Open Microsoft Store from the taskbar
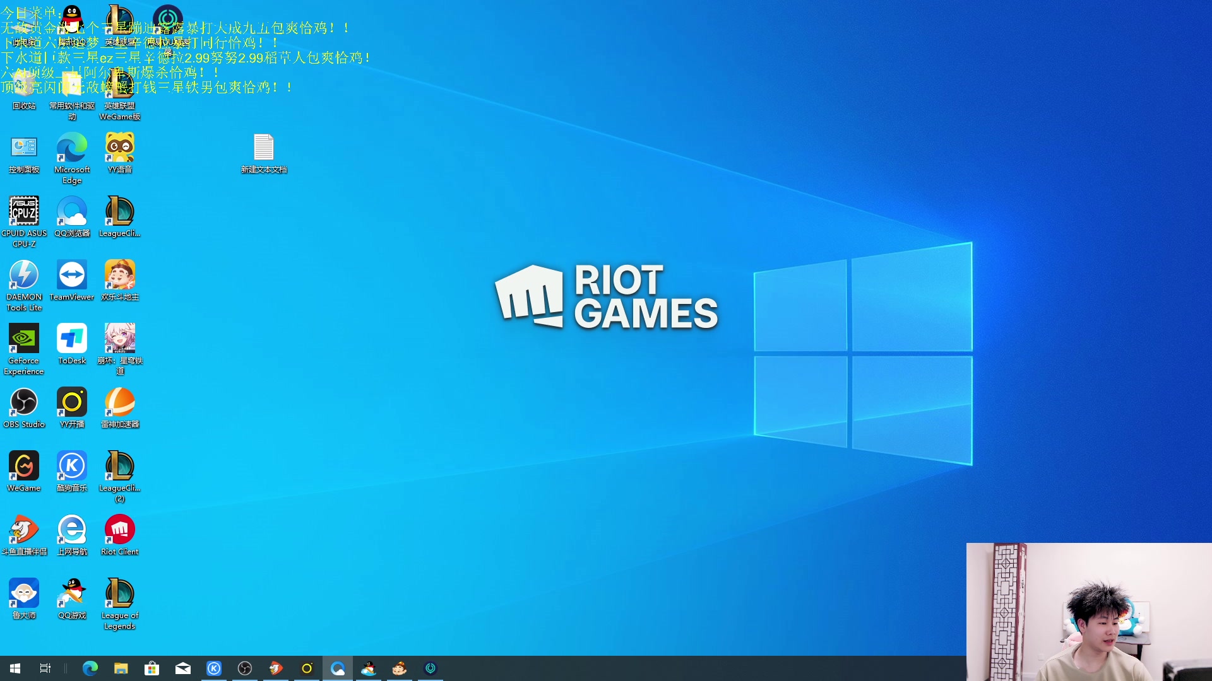The image size is (1212, 681). (151, 668)
